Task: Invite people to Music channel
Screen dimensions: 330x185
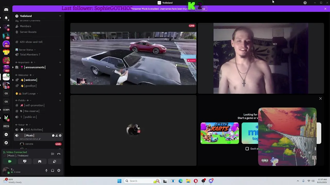Action: click(57, 135)
